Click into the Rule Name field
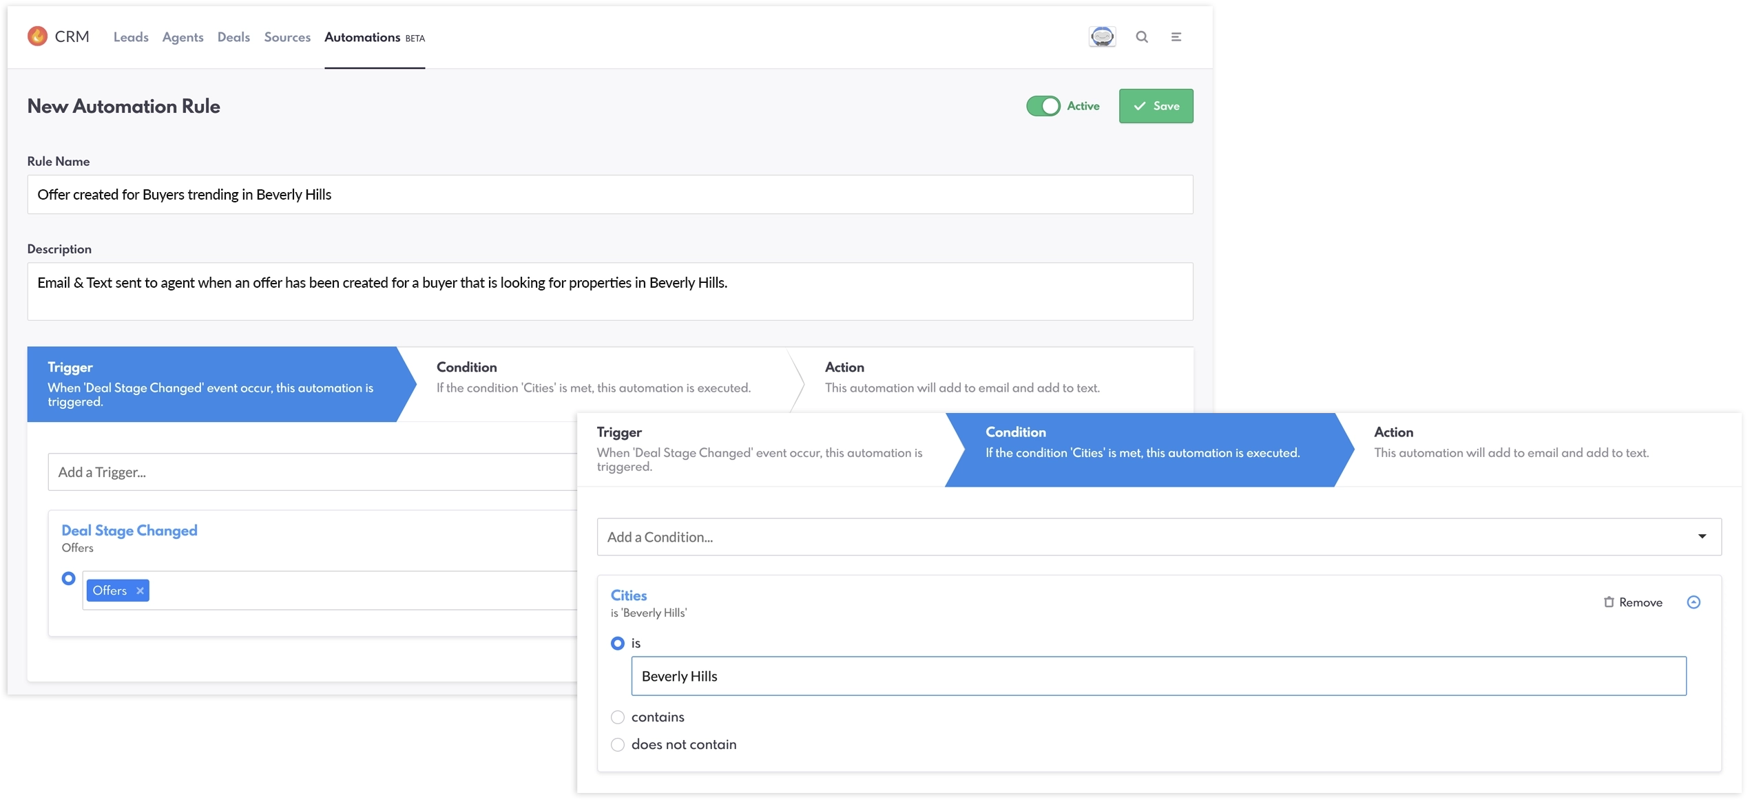 (x=610, y=195)
